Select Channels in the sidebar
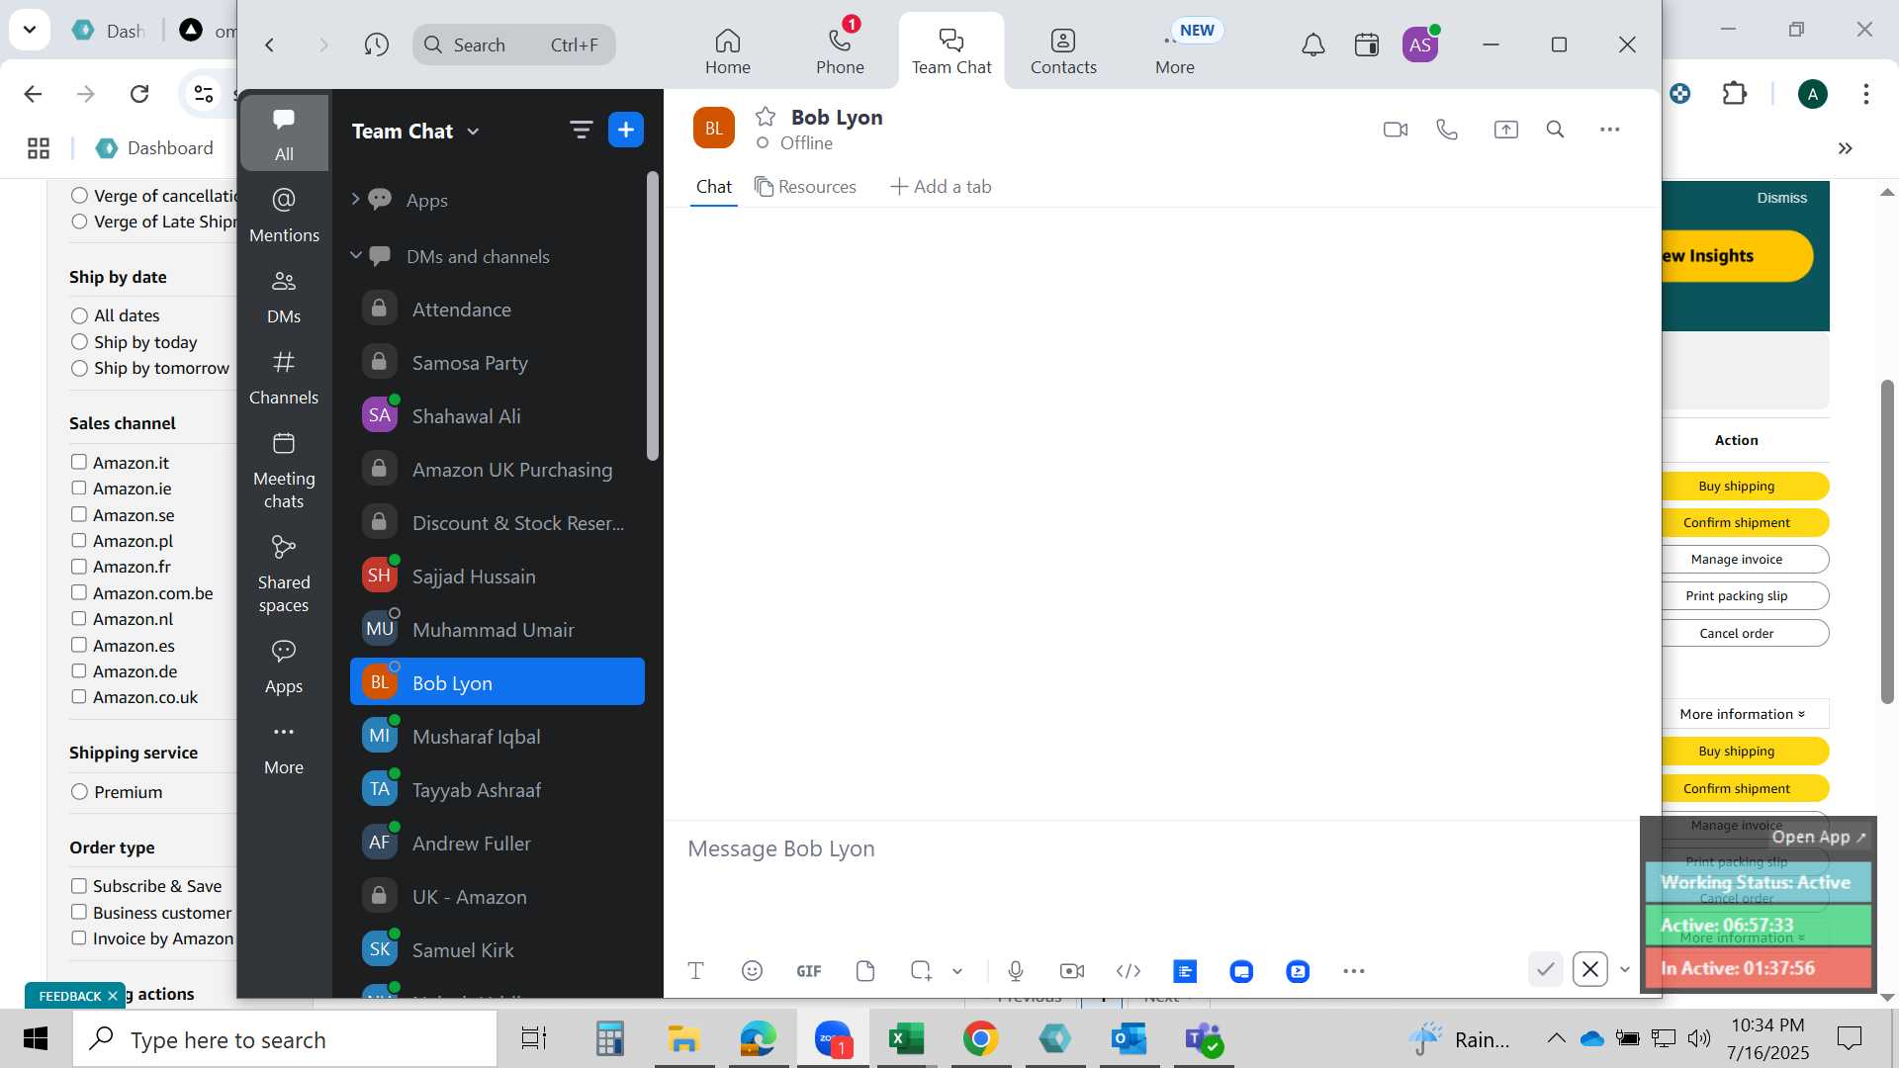 pyautogui.click(x=284, y=377)
